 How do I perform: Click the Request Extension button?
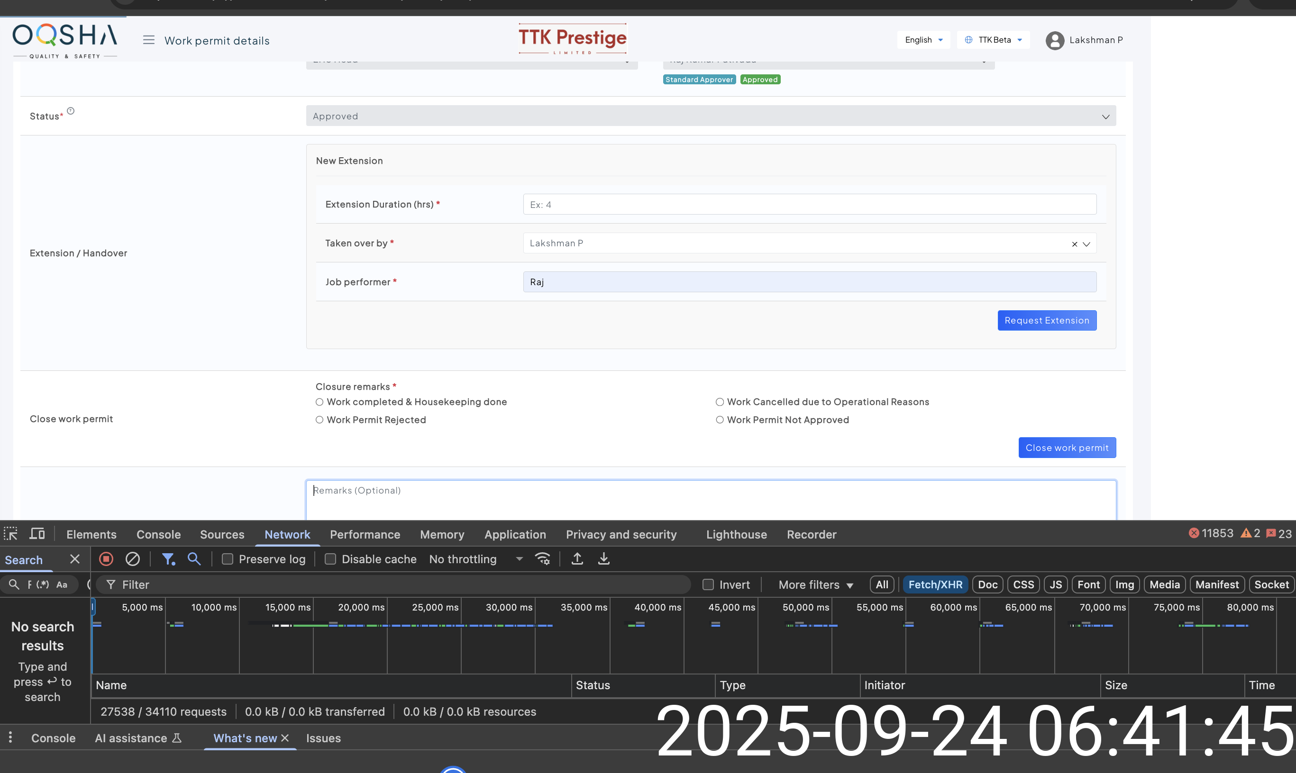(1047, 320)
